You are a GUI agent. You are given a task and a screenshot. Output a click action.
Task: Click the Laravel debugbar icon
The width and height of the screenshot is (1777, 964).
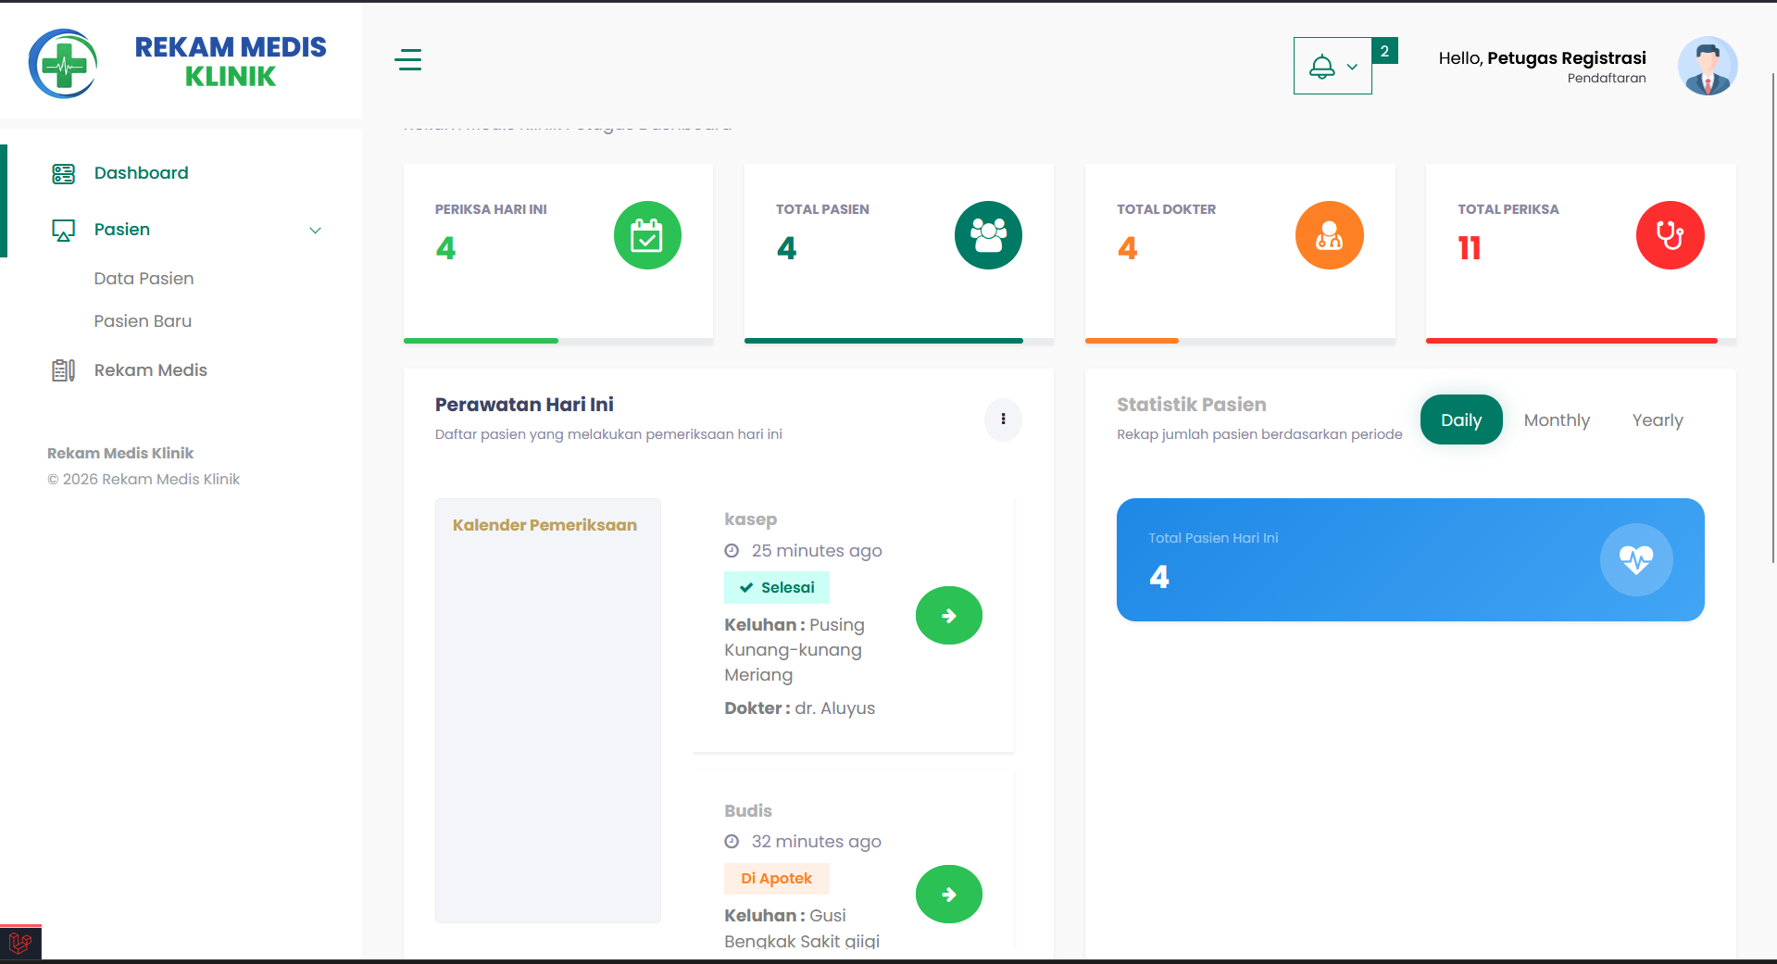point(20,944)
